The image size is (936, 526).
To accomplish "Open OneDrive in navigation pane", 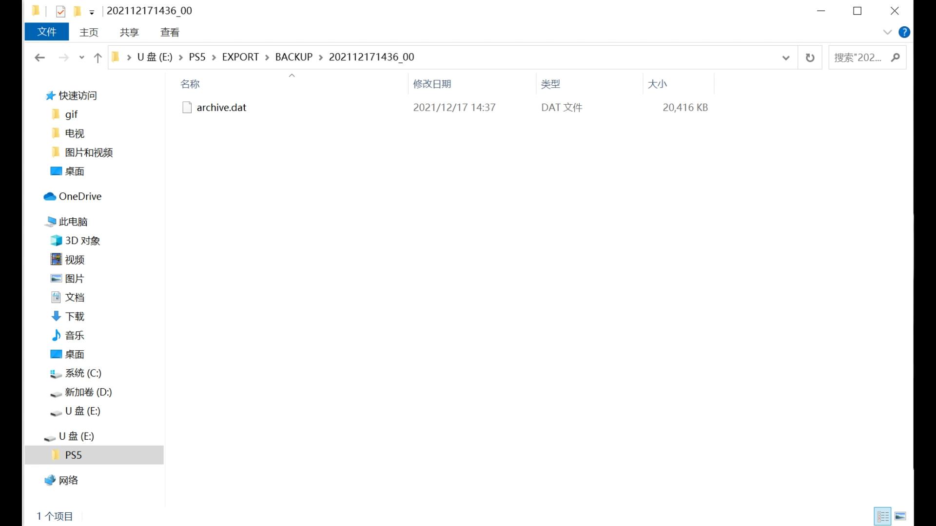I will click(x=80, y=196).
